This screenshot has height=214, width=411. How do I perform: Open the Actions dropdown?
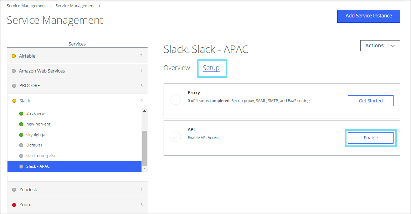point(380,46)
